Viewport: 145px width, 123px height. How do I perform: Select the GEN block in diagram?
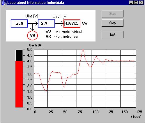coord(20,23)
